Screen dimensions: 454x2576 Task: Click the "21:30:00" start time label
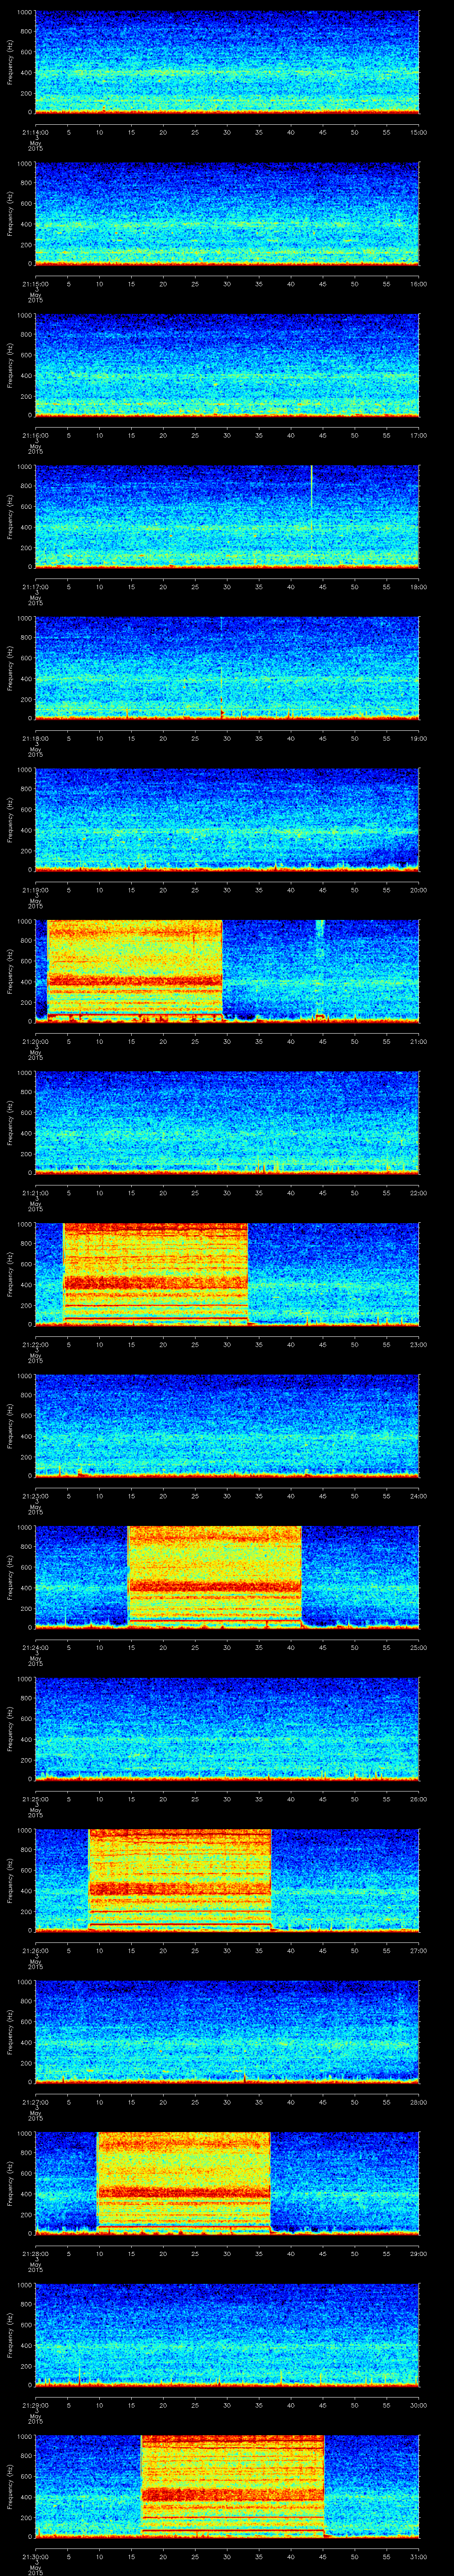pos(35,2556)
